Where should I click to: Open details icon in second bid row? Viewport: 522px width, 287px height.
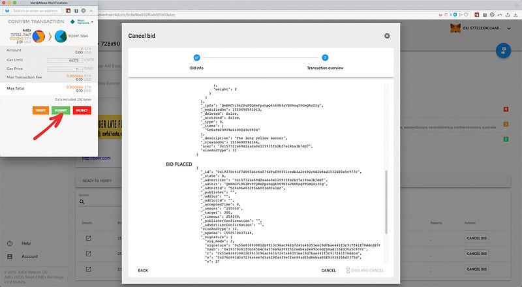[88, 254]
